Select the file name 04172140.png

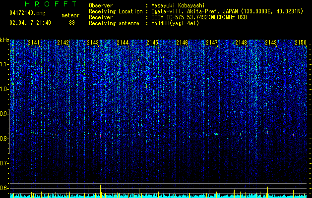pos(27,13)
